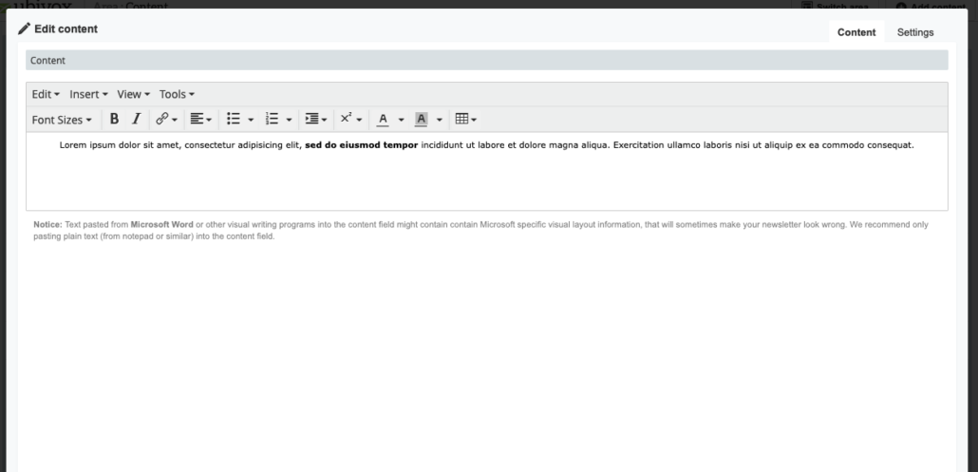Open the Font Sizes dropdown

[x=62, y=120]
